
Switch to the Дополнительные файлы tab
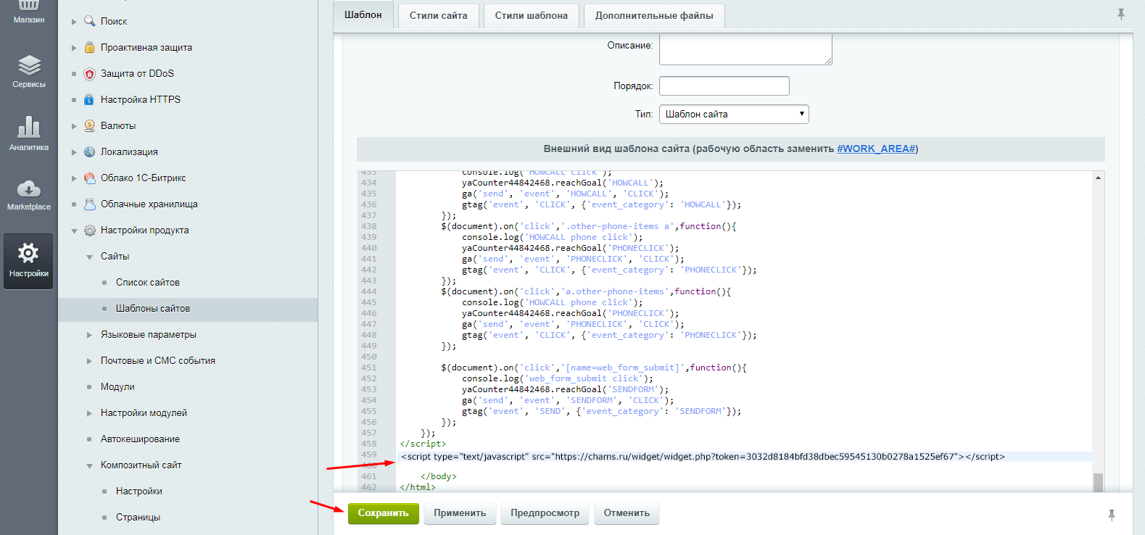(653, 15)
